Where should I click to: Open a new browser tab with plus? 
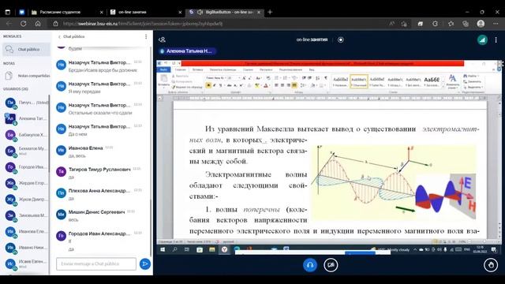270,13
